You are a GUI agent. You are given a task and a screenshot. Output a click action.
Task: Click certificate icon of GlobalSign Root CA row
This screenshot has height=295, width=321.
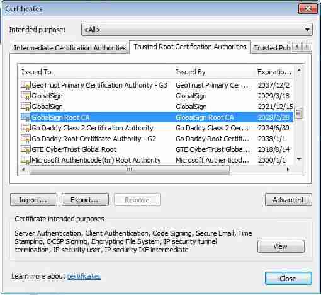click(26, 117)
